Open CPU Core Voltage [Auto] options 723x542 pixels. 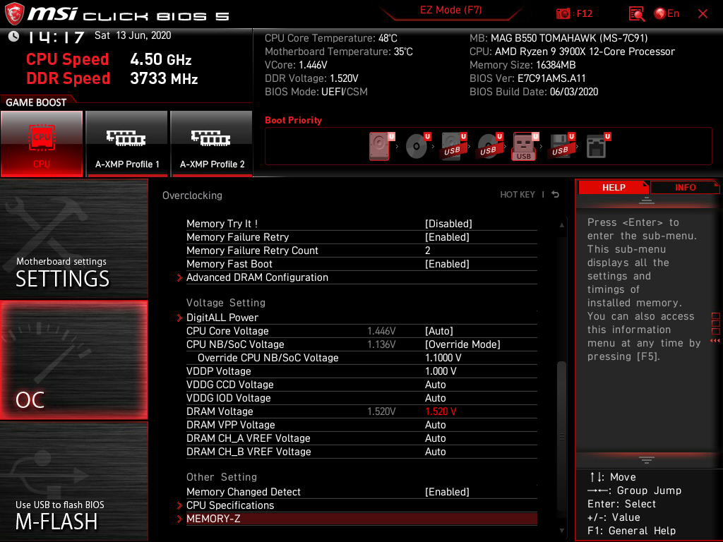click(x=439, y=331)
